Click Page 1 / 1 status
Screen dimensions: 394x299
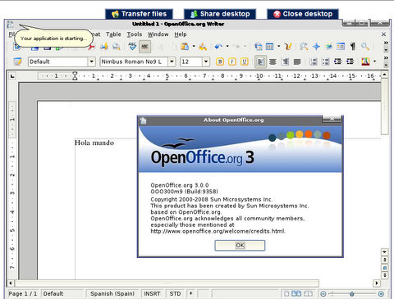coord(22,294)
